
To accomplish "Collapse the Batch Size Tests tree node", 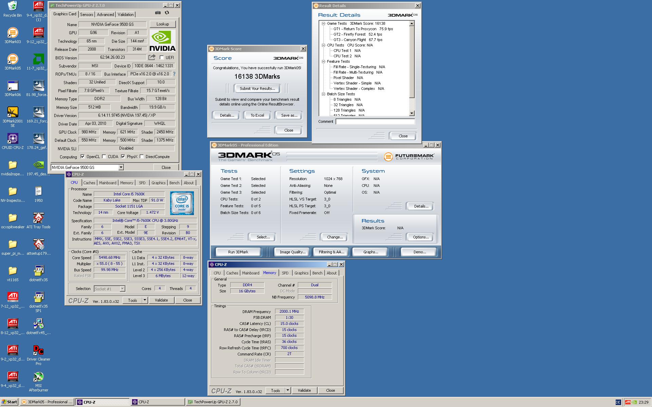I will [x=324, y=94].
